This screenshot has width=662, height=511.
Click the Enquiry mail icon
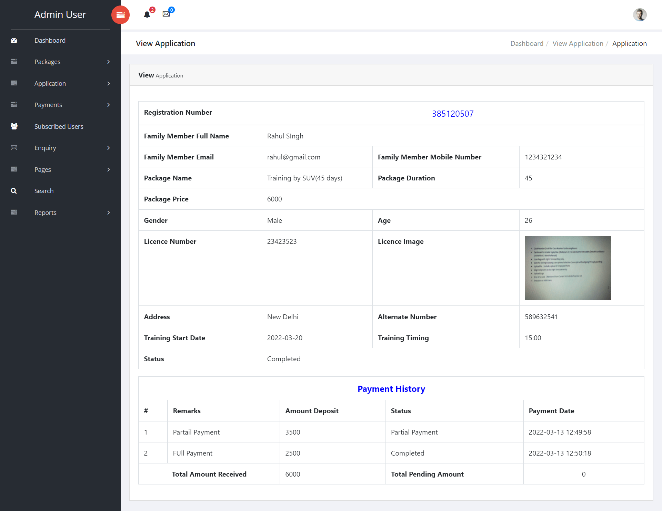14,148
